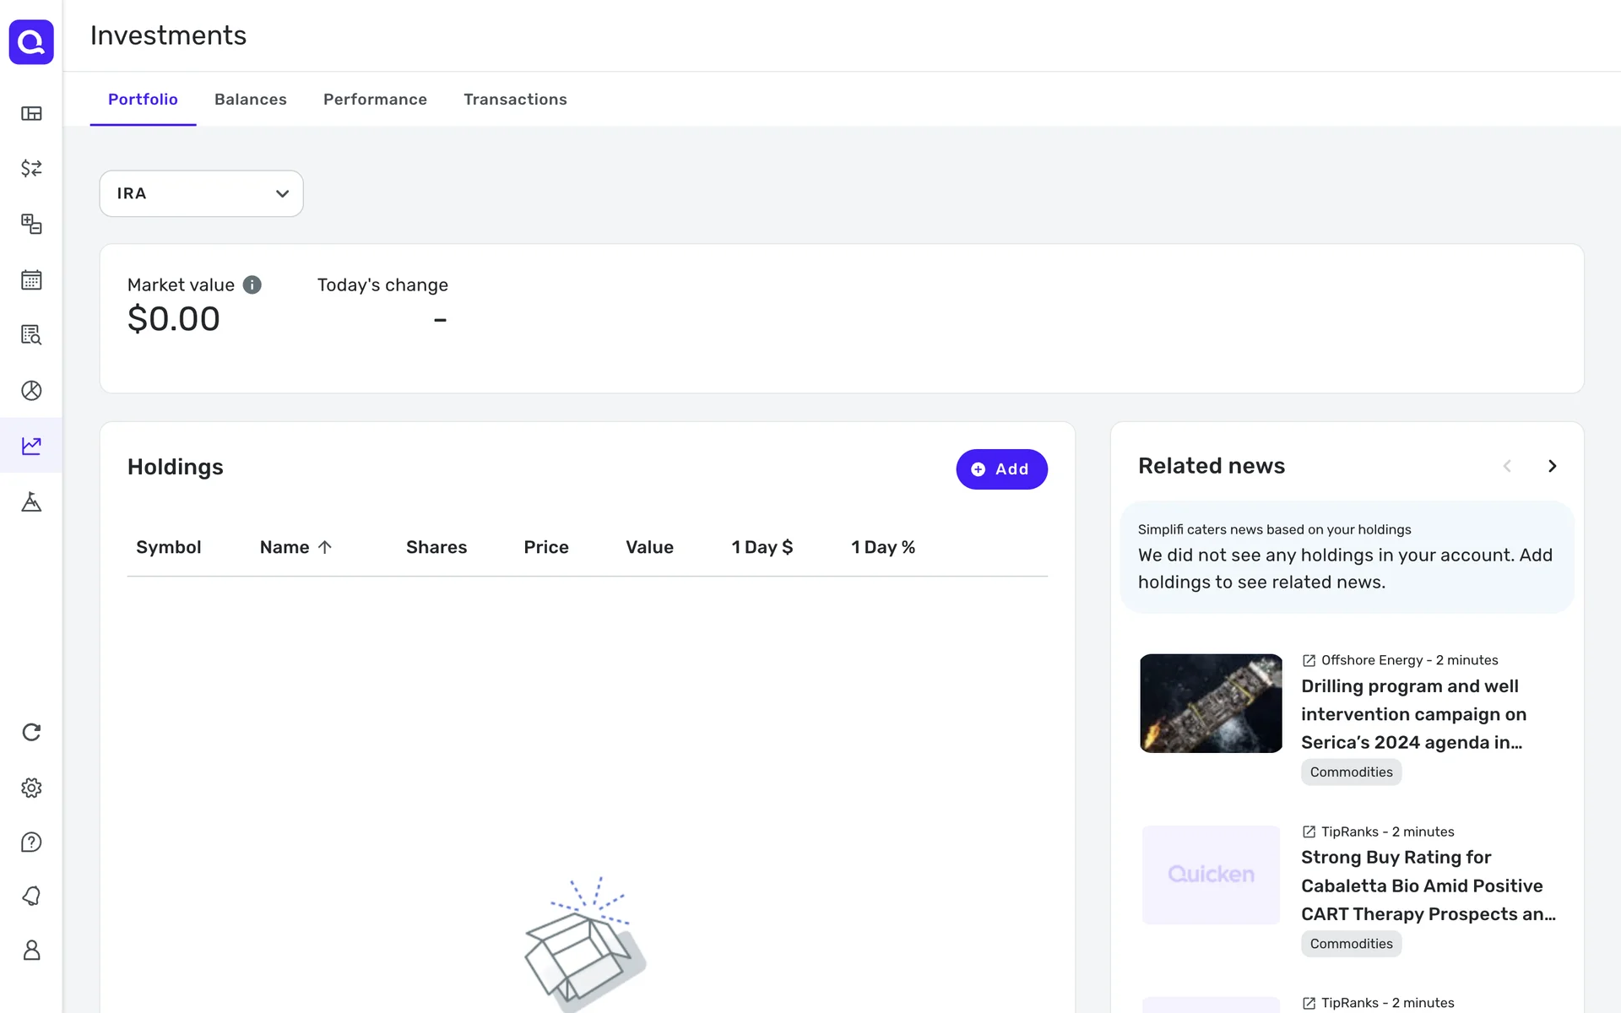The width and height of the screenshot is (1621, 1013).
Task: Open settings gear icon in sidebar
Action: pyautogui.click(x=31, y=788)
